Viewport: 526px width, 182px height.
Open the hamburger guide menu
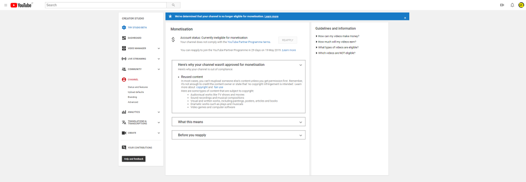click(x=5, y=5)
